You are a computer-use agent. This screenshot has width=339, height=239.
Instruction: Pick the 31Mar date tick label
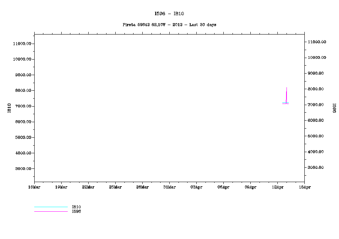(169, 187)
